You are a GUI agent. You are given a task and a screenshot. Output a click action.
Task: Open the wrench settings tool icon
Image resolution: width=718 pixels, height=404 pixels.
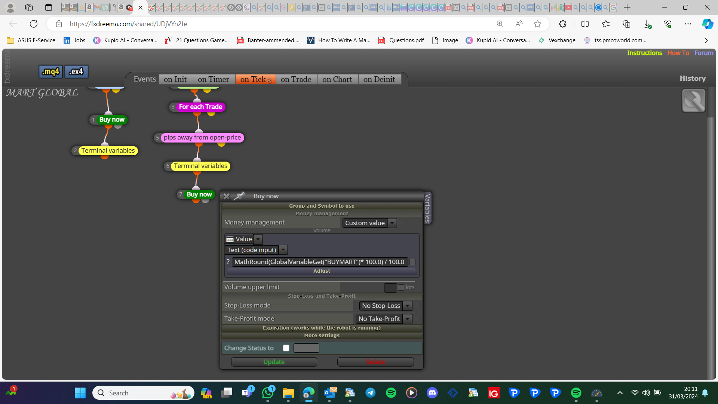pyautogui.click(x=693, y=101)
